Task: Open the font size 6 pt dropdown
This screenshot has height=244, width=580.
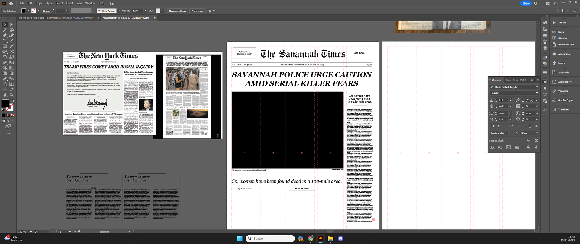Action: coord(510,100)
